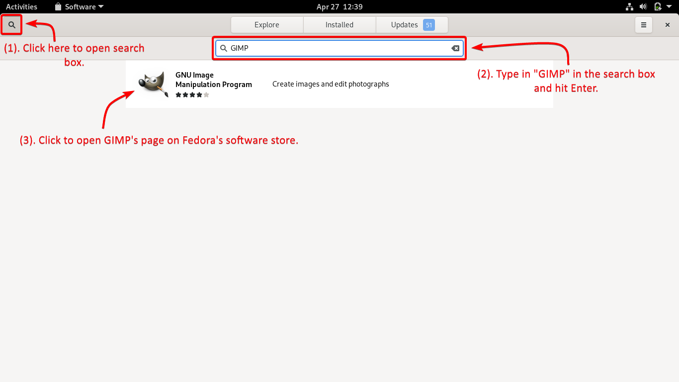This screenshot has height=382, width=679.
Task: Open GNU Image Manipulation Program's store page
Action: (x=213, y=80)
